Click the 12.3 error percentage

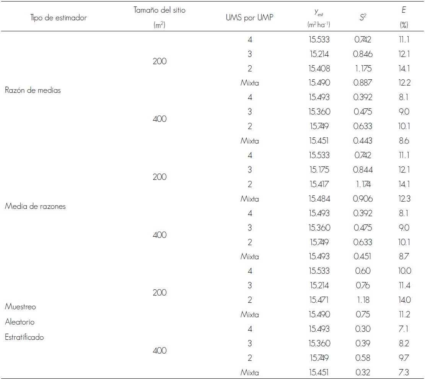404,199
